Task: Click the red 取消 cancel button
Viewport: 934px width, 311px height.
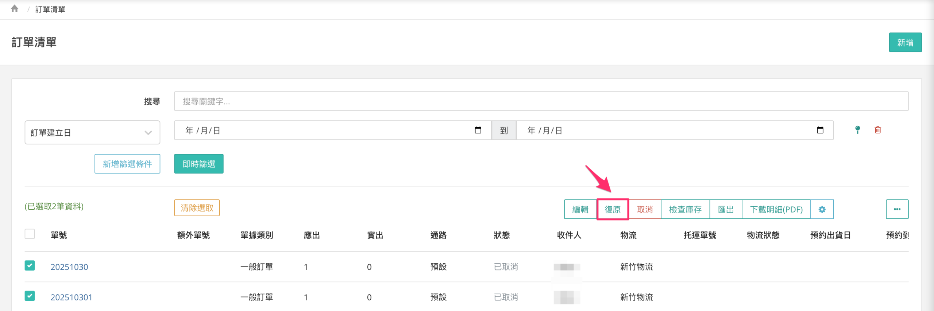Action: pyautogui.click(x=644, y=209)
